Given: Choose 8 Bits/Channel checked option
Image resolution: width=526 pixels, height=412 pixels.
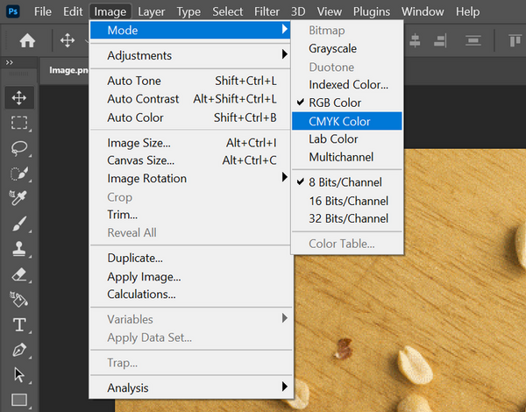Looking at the screenshot, I should click(347, 182).
